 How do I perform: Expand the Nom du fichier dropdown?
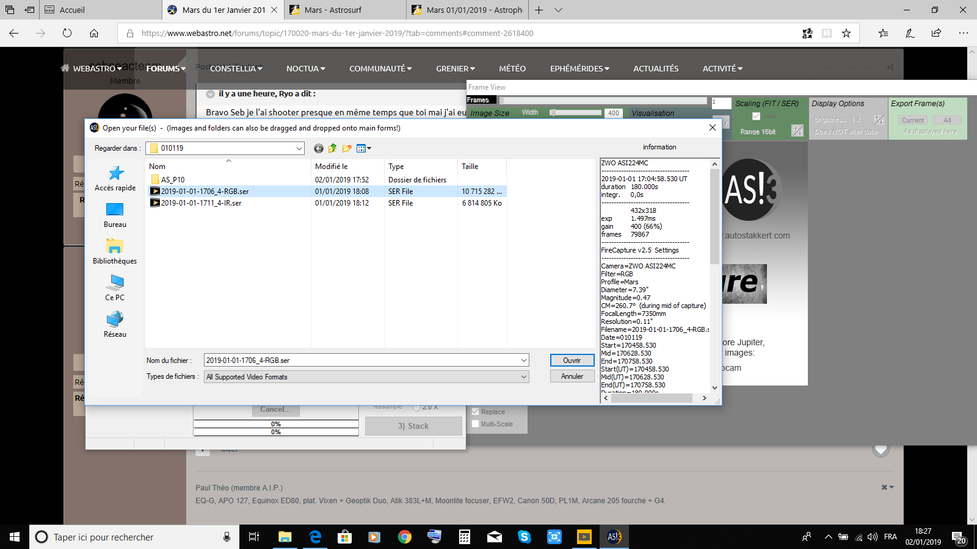(523, 361)
